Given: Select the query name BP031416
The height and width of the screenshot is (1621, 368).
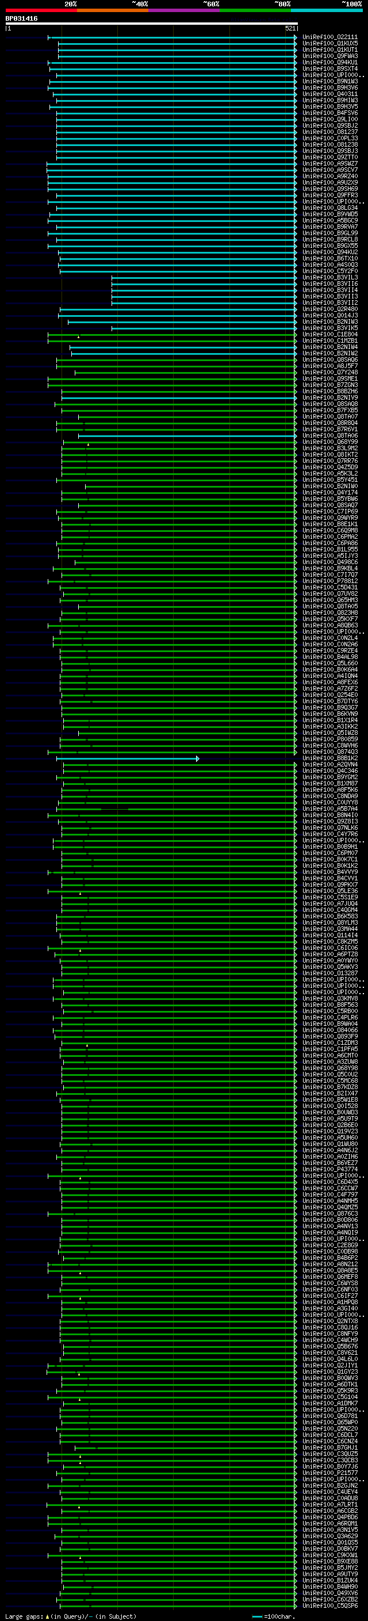Looking at the screenshot, I should tap(21, 19).
